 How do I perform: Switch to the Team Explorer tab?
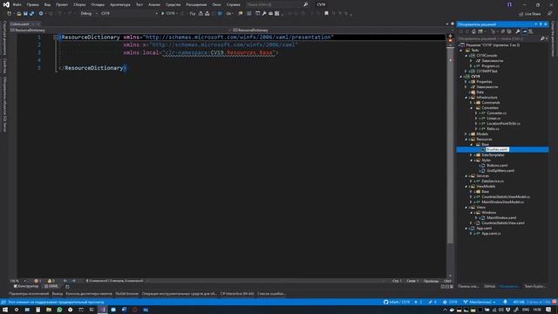tap(534, 286)
